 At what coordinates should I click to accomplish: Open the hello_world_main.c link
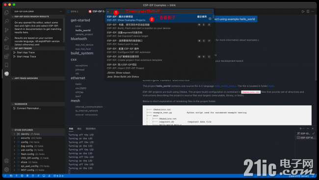coord(225,86)
